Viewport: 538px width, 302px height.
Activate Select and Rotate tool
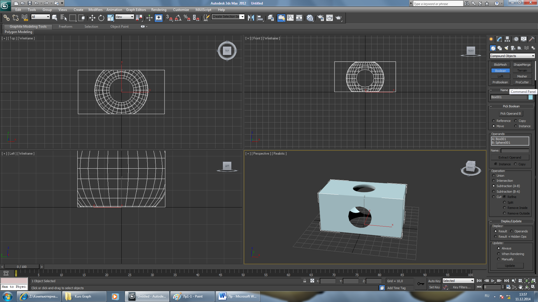[x=101, y=18]
